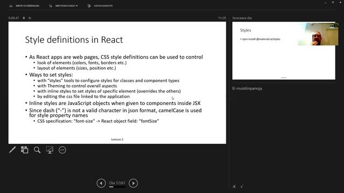Click the slide progress bar under Dia 17/67
The height and width of the screenshot is (193, 344).
(x=117, y=187)
